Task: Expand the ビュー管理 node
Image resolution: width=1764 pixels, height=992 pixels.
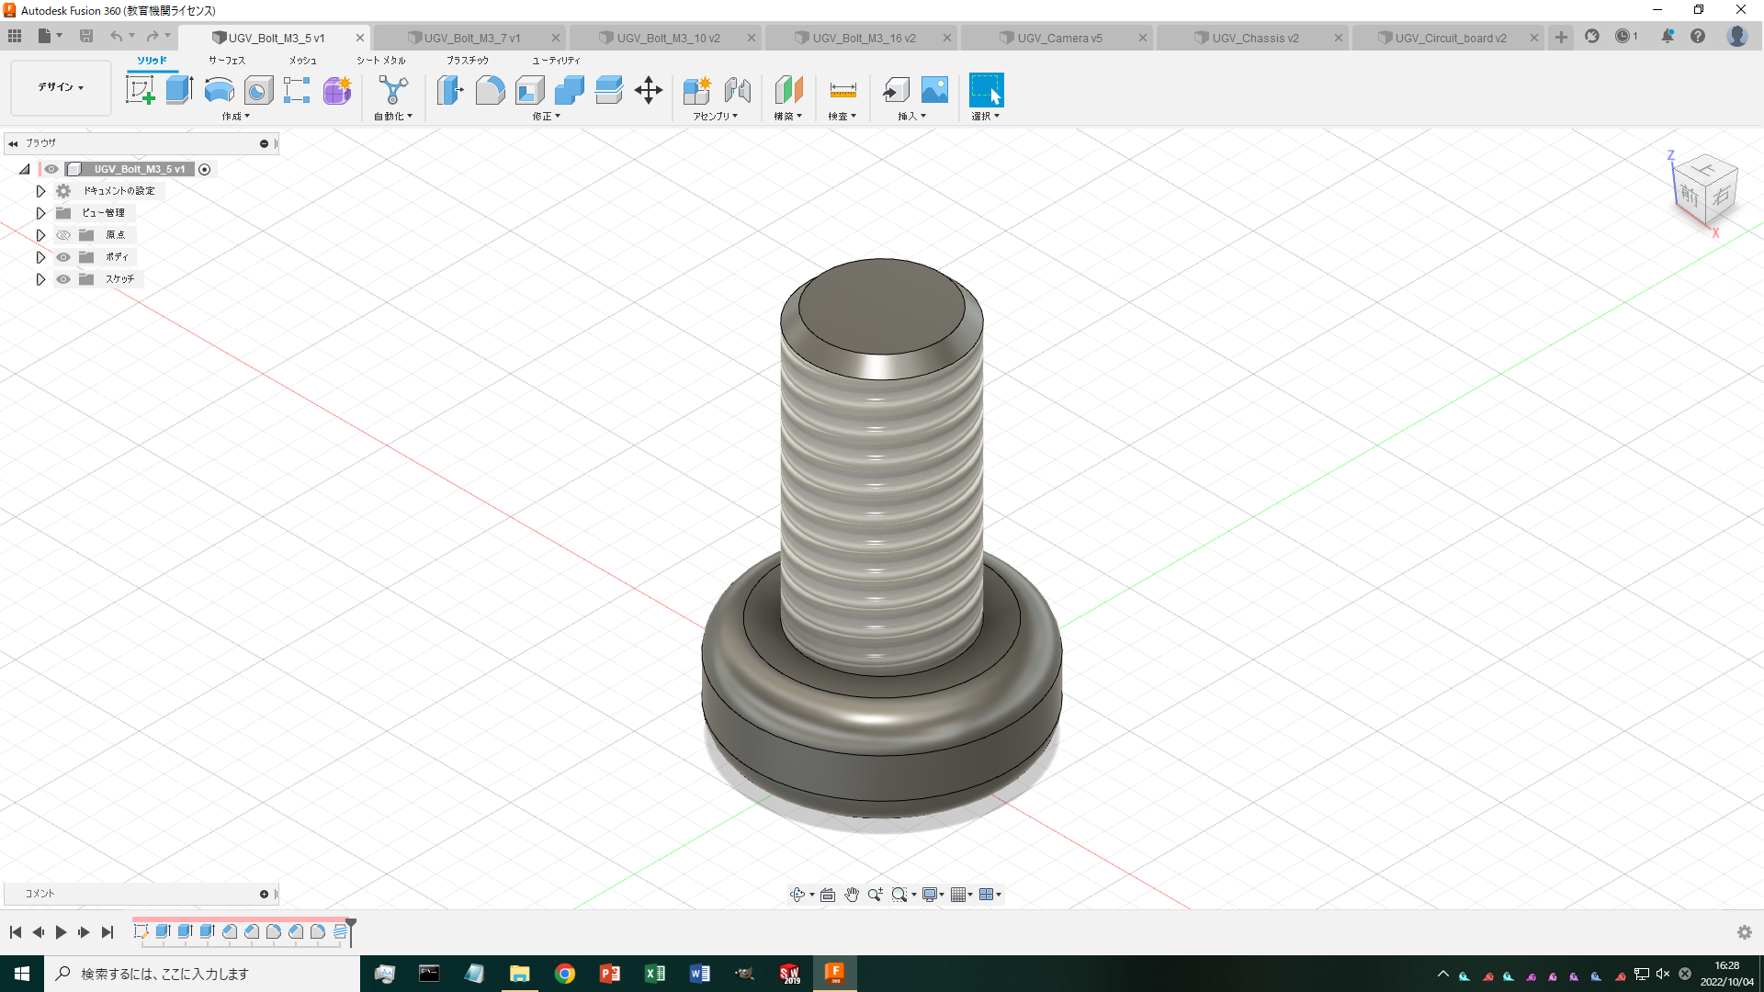Action: [x=40, y=213]
